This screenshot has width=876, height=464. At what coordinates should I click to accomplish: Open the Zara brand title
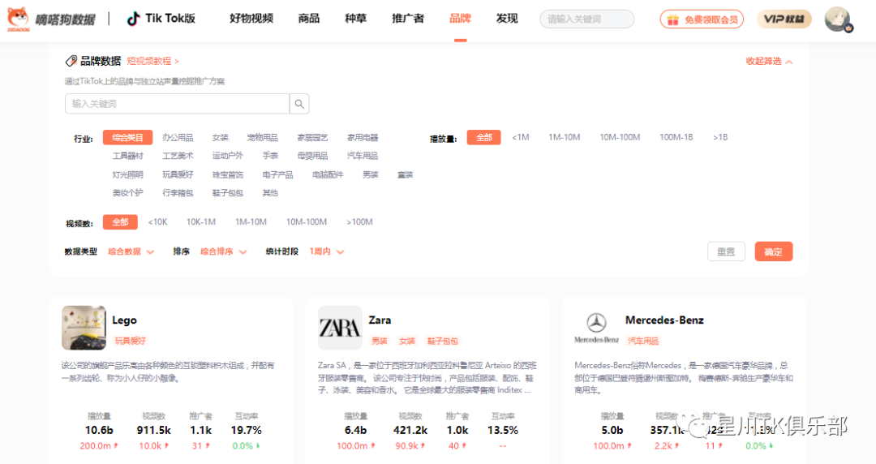pyautogui.click(x=380, y=320)
